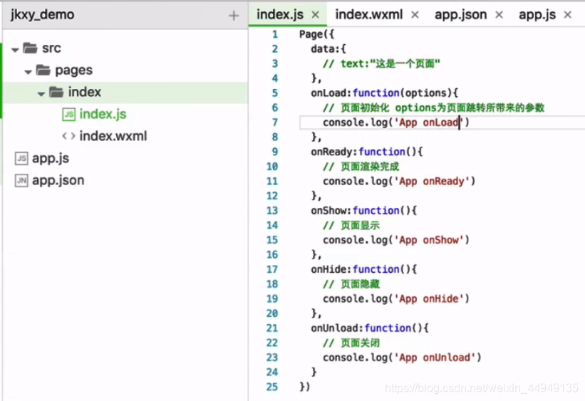
Task: Click the closing '})' on line 25
Action: pyautogui.click(x=304, y=387)
